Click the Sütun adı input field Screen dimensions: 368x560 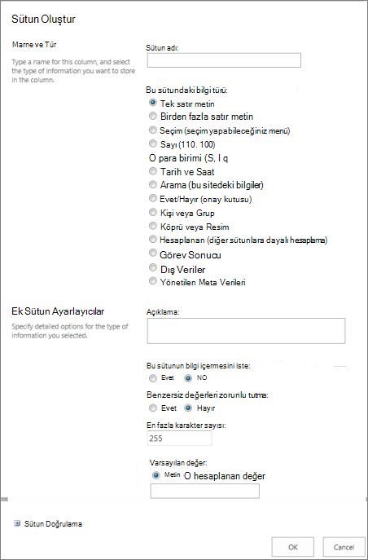pos(224,60)
